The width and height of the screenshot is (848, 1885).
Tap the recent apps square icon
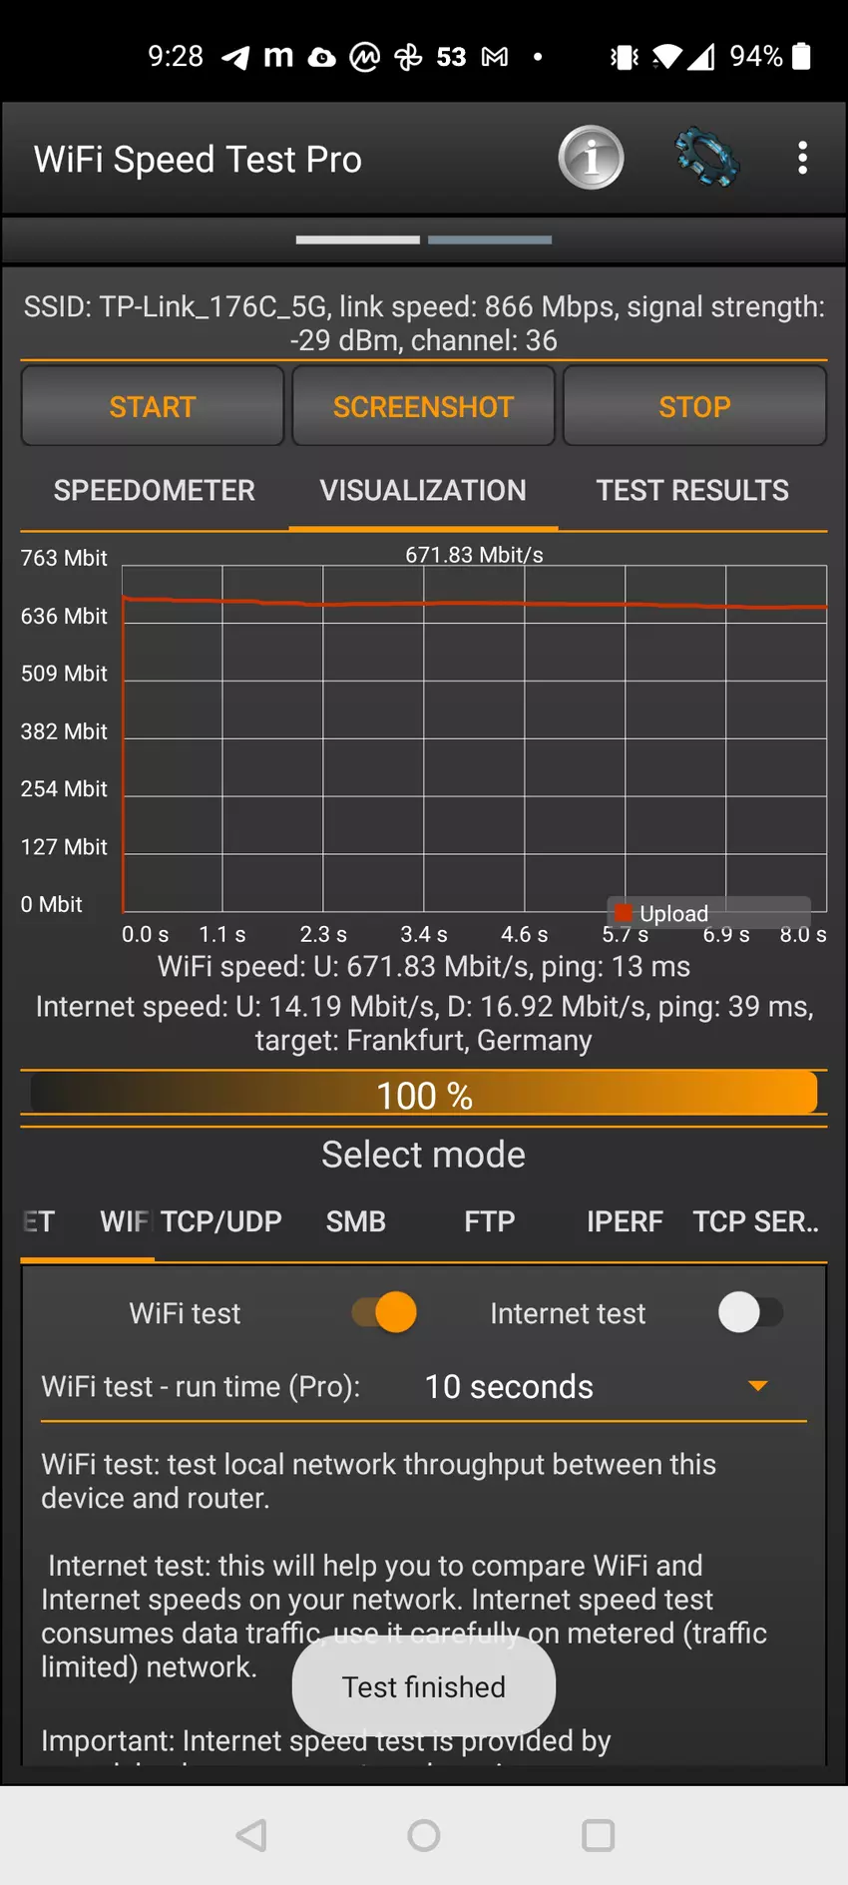point(598,1834)
